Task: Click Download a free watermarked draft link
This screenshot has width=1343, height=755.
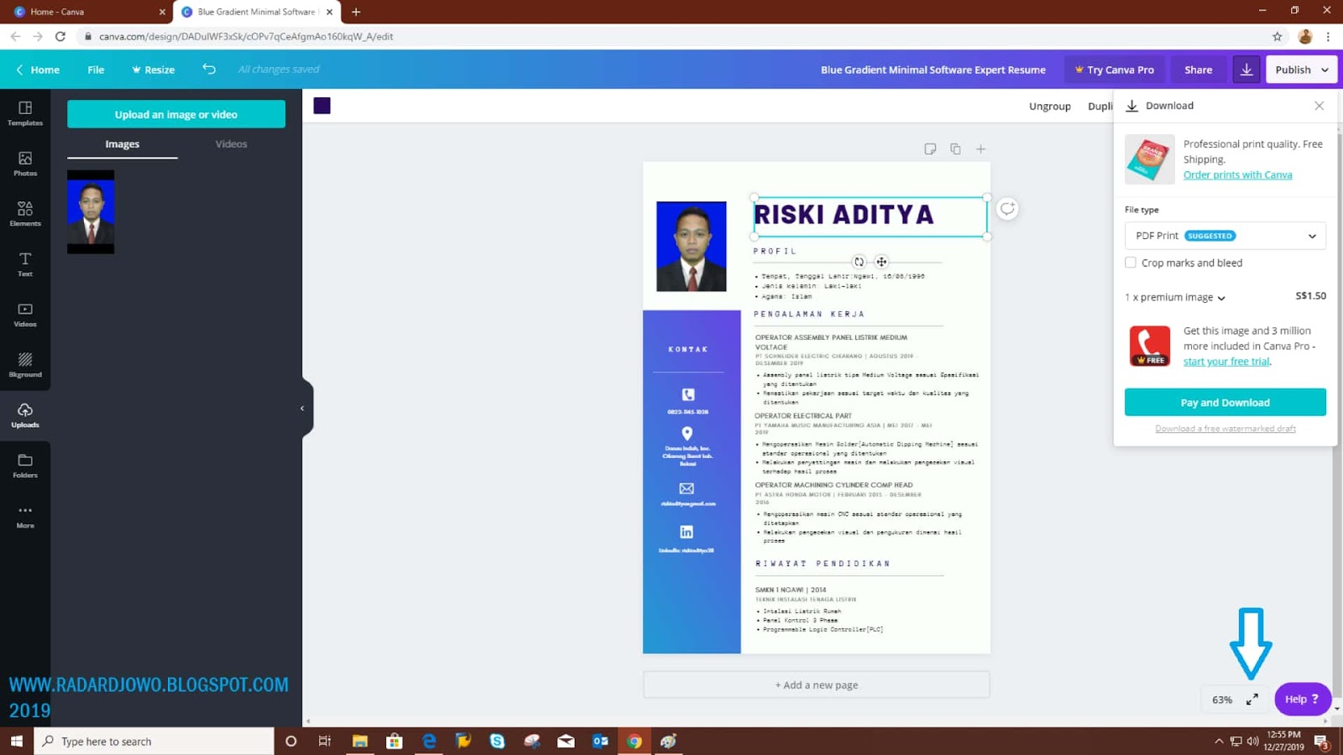Action: click(x=1225, y=429)
